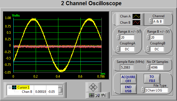Click the Range A value field
This screenshot has height=101, width=177.
click(127, 37)
